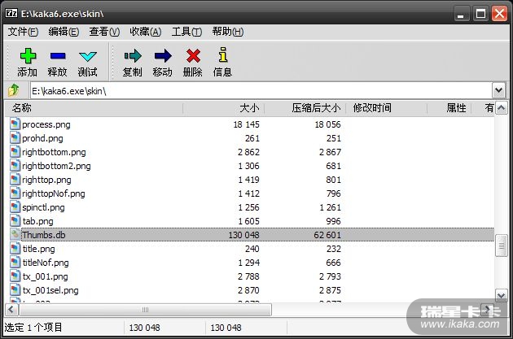Minimize the 7-Zip window

(x=462, y=14)
